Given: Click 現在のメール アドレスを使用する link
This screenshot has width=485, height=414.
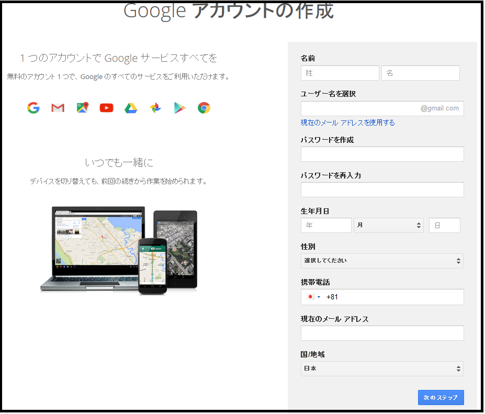Looking at the screenshot, I should pos(348,122).
